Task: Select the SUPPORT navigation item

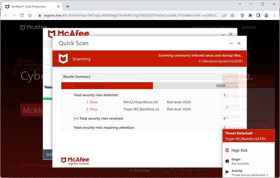Action: 249,28
